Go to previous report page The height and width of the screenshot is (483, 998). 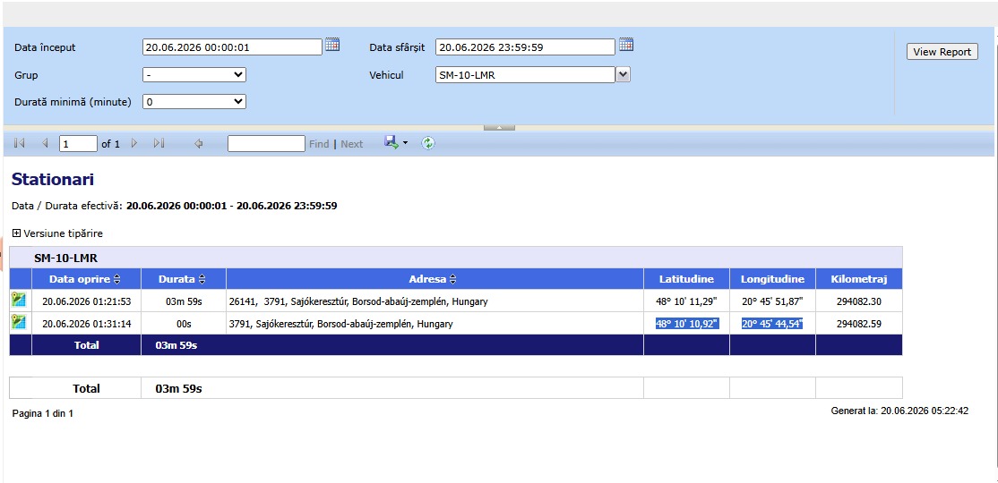pos(45,144)
